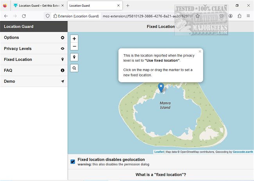This screenshot has height=181, width=254.
Task: Open the map search tool
Action: (x=74, y=68)
